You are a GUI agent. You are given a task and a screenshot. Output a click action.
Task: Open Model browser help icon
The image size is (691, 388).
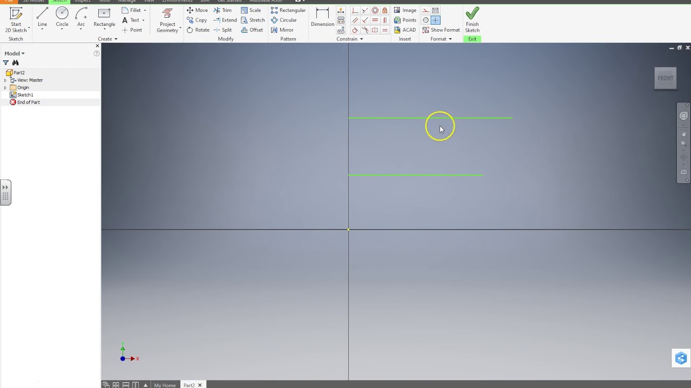(x=97, y=53)
